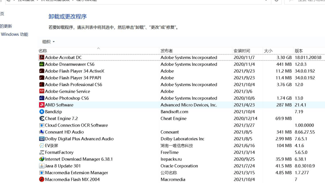The image size is (325, 183).
Task: Click the FormatFactory program icon
Action: [42, 152]
